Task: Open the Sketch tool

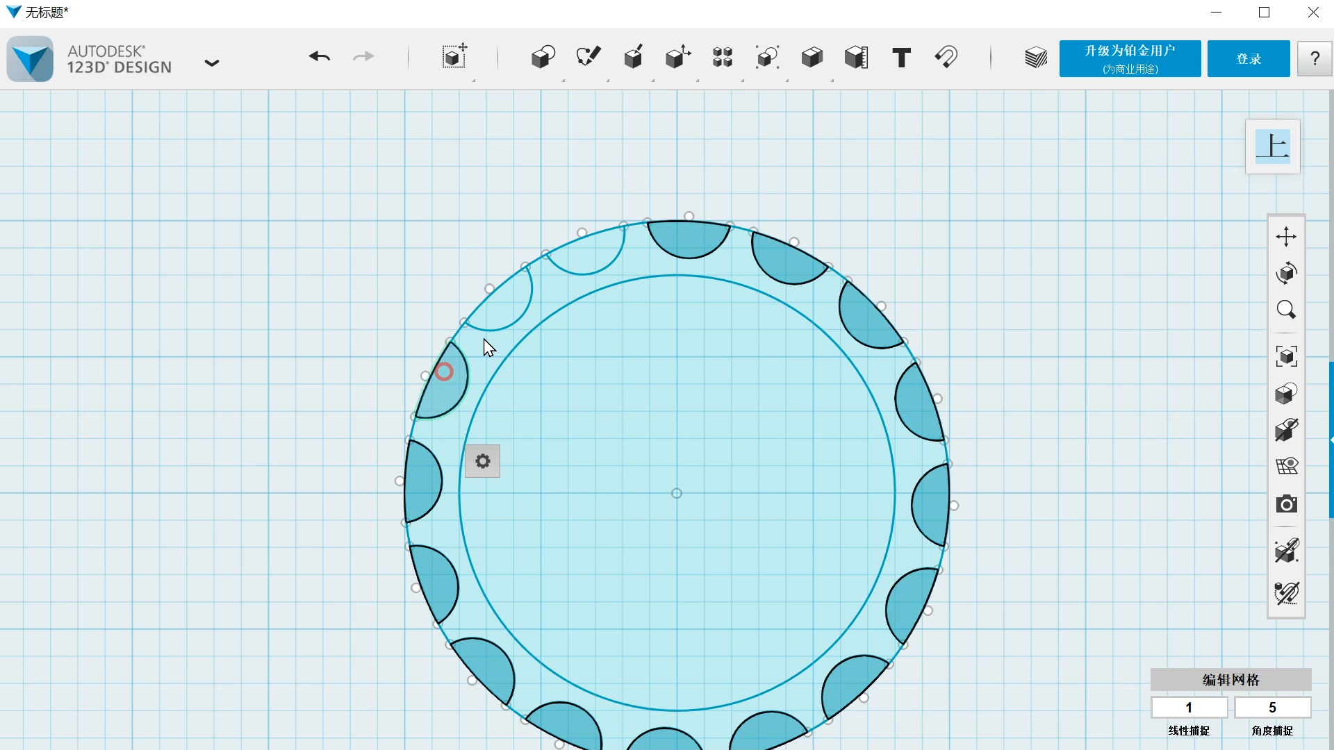Action: [588, 58]
